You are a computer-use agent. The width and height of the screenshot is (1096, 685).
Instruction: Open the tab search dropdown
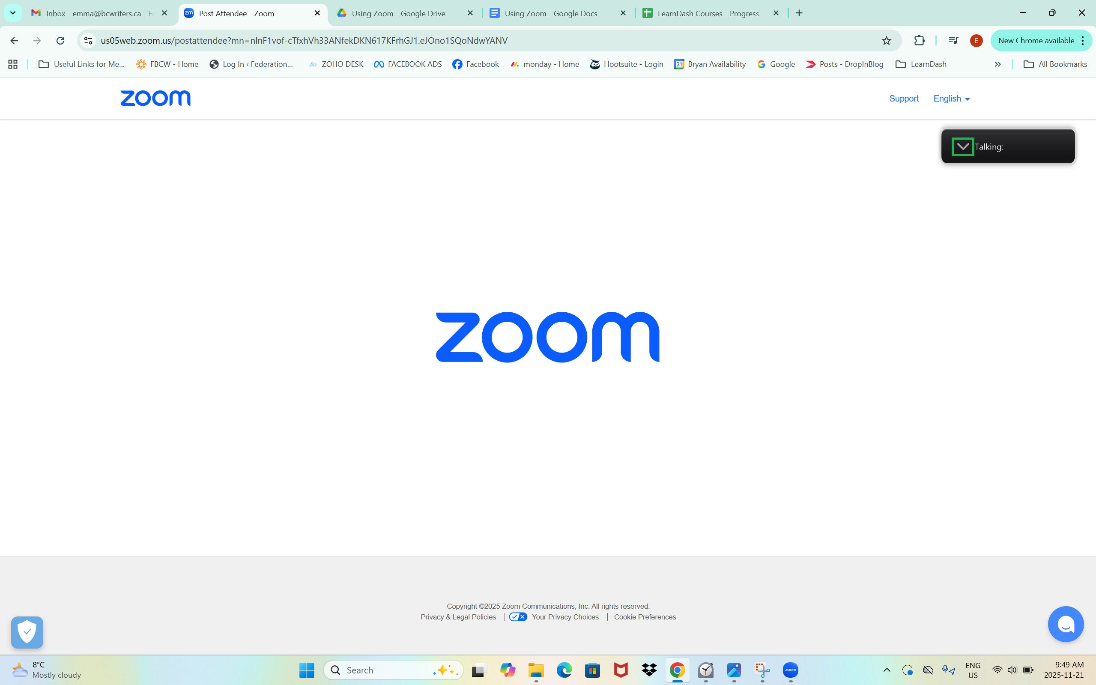tap(13, 13)
